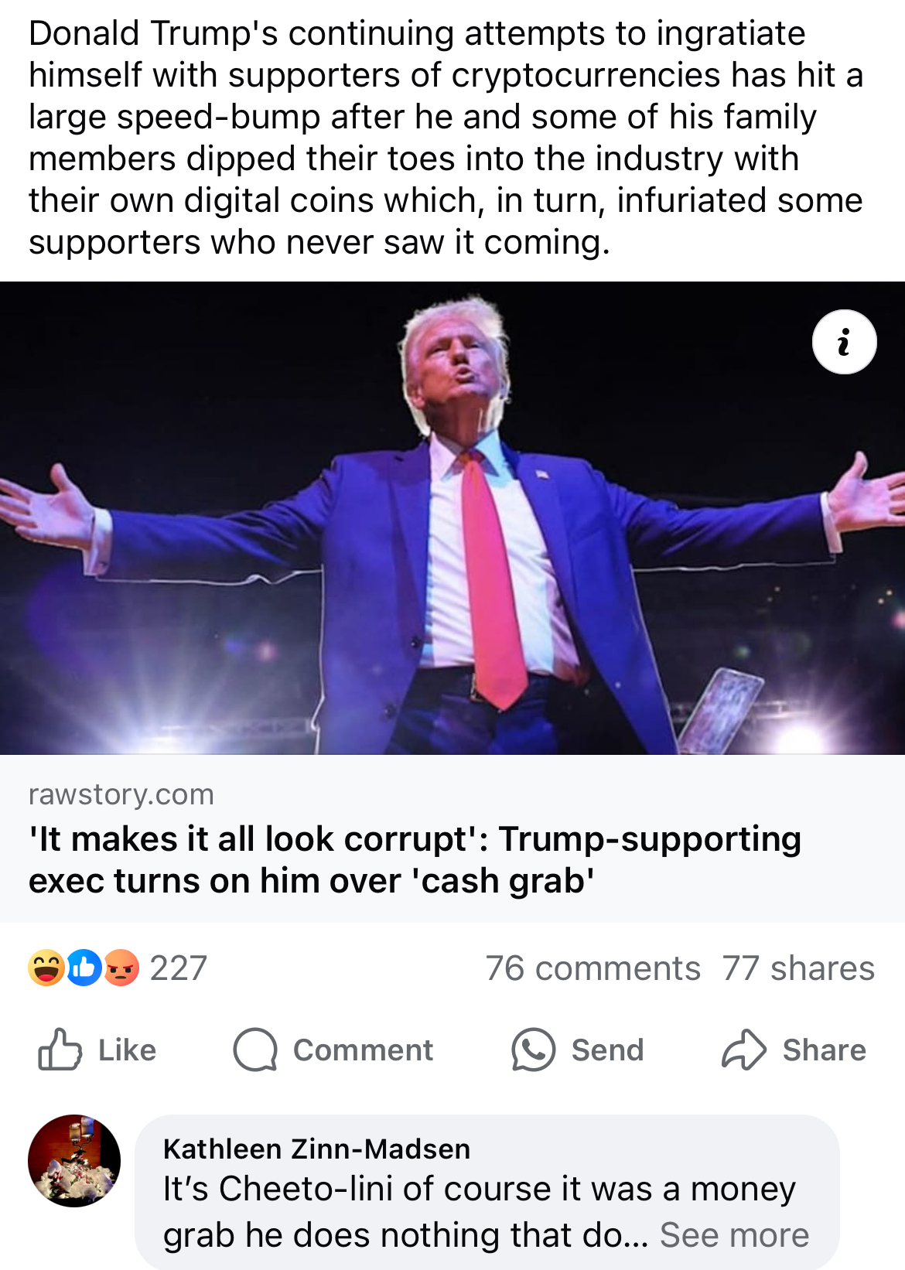Image resolution: width=905 pixels, height=1270 pixels.
Task: View the 77 shares list
Action: tap(798, 968)
